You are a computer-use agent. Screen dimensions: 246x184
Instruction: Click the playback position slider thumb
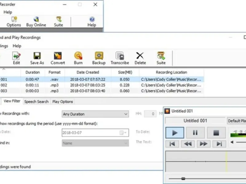point(183,178)
